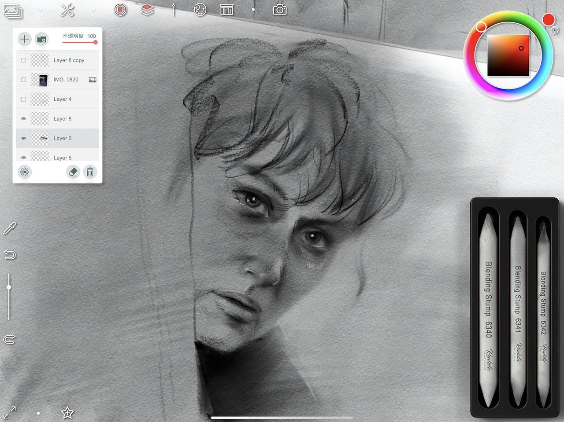Viewport: 564px width, 422px height.
Task: Enable visibility checkbox for Layer 8 copy
Action: click(23, 60)
